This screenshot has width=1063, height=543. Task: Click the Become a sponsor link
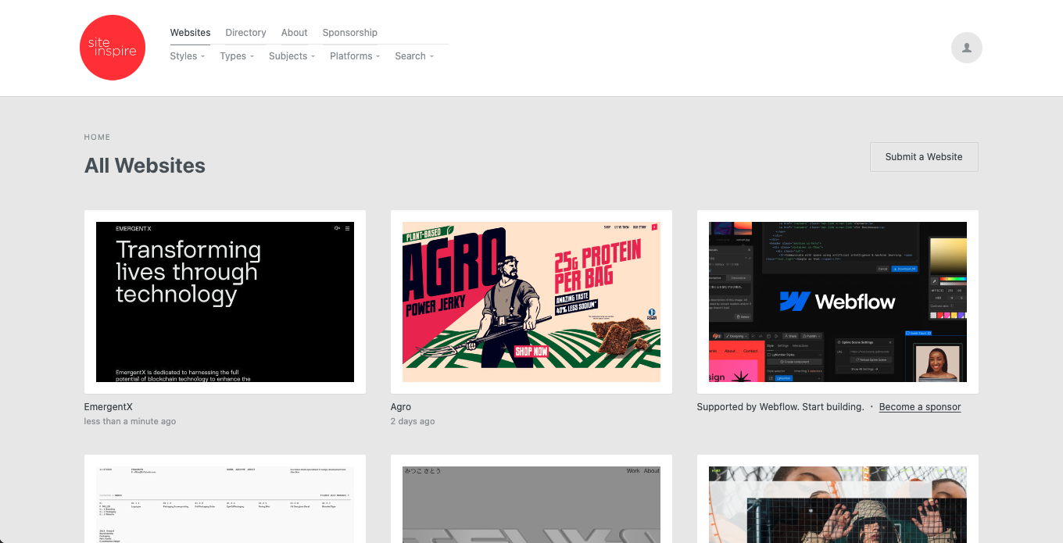[919, 407]
